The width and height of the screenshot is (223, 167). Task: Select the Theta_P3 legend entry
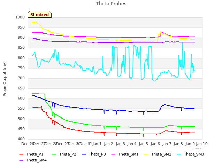click(x=94, y=154)
